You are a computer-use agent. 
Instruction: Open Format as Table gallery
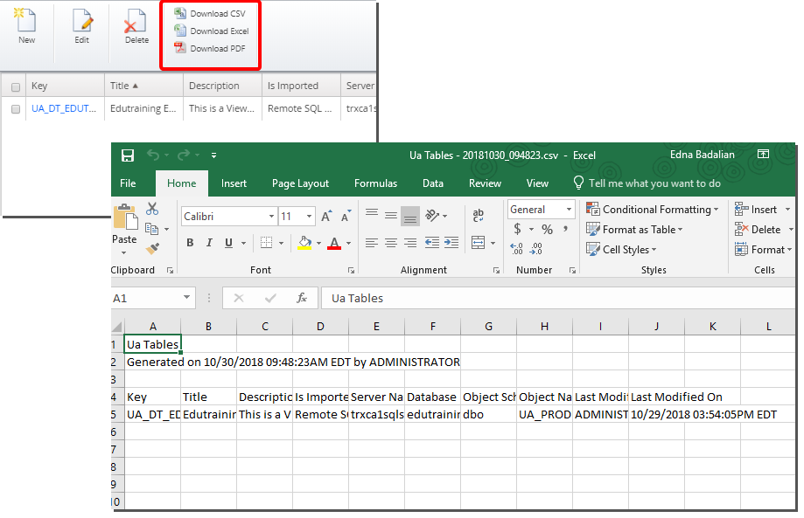635,230
